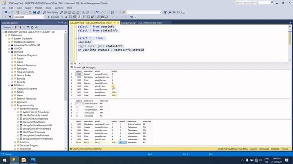Screen dimensions: 293x164
Task: Toggle Results to Grid output mode
Action: click(x=103, y=17)
